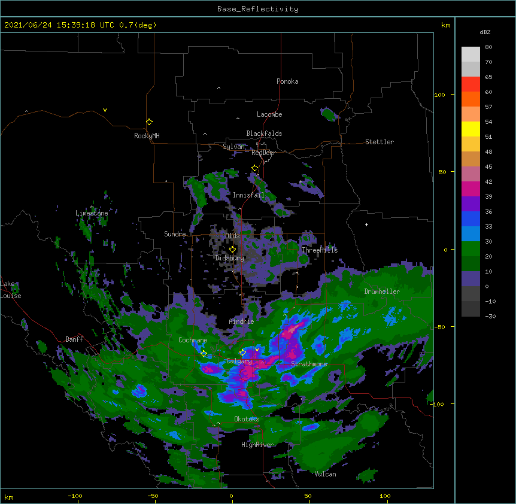The image size is (516, 504).
Task: Click the km unit label at bottom left
Action: pyautogui.click(x=9, y=497)
